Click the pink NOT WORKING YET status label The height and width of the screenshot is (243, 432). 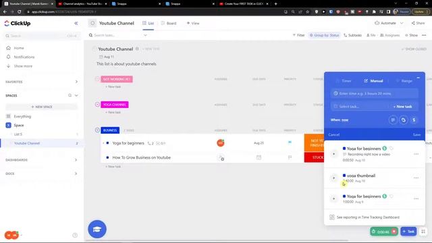click(117, 79)
